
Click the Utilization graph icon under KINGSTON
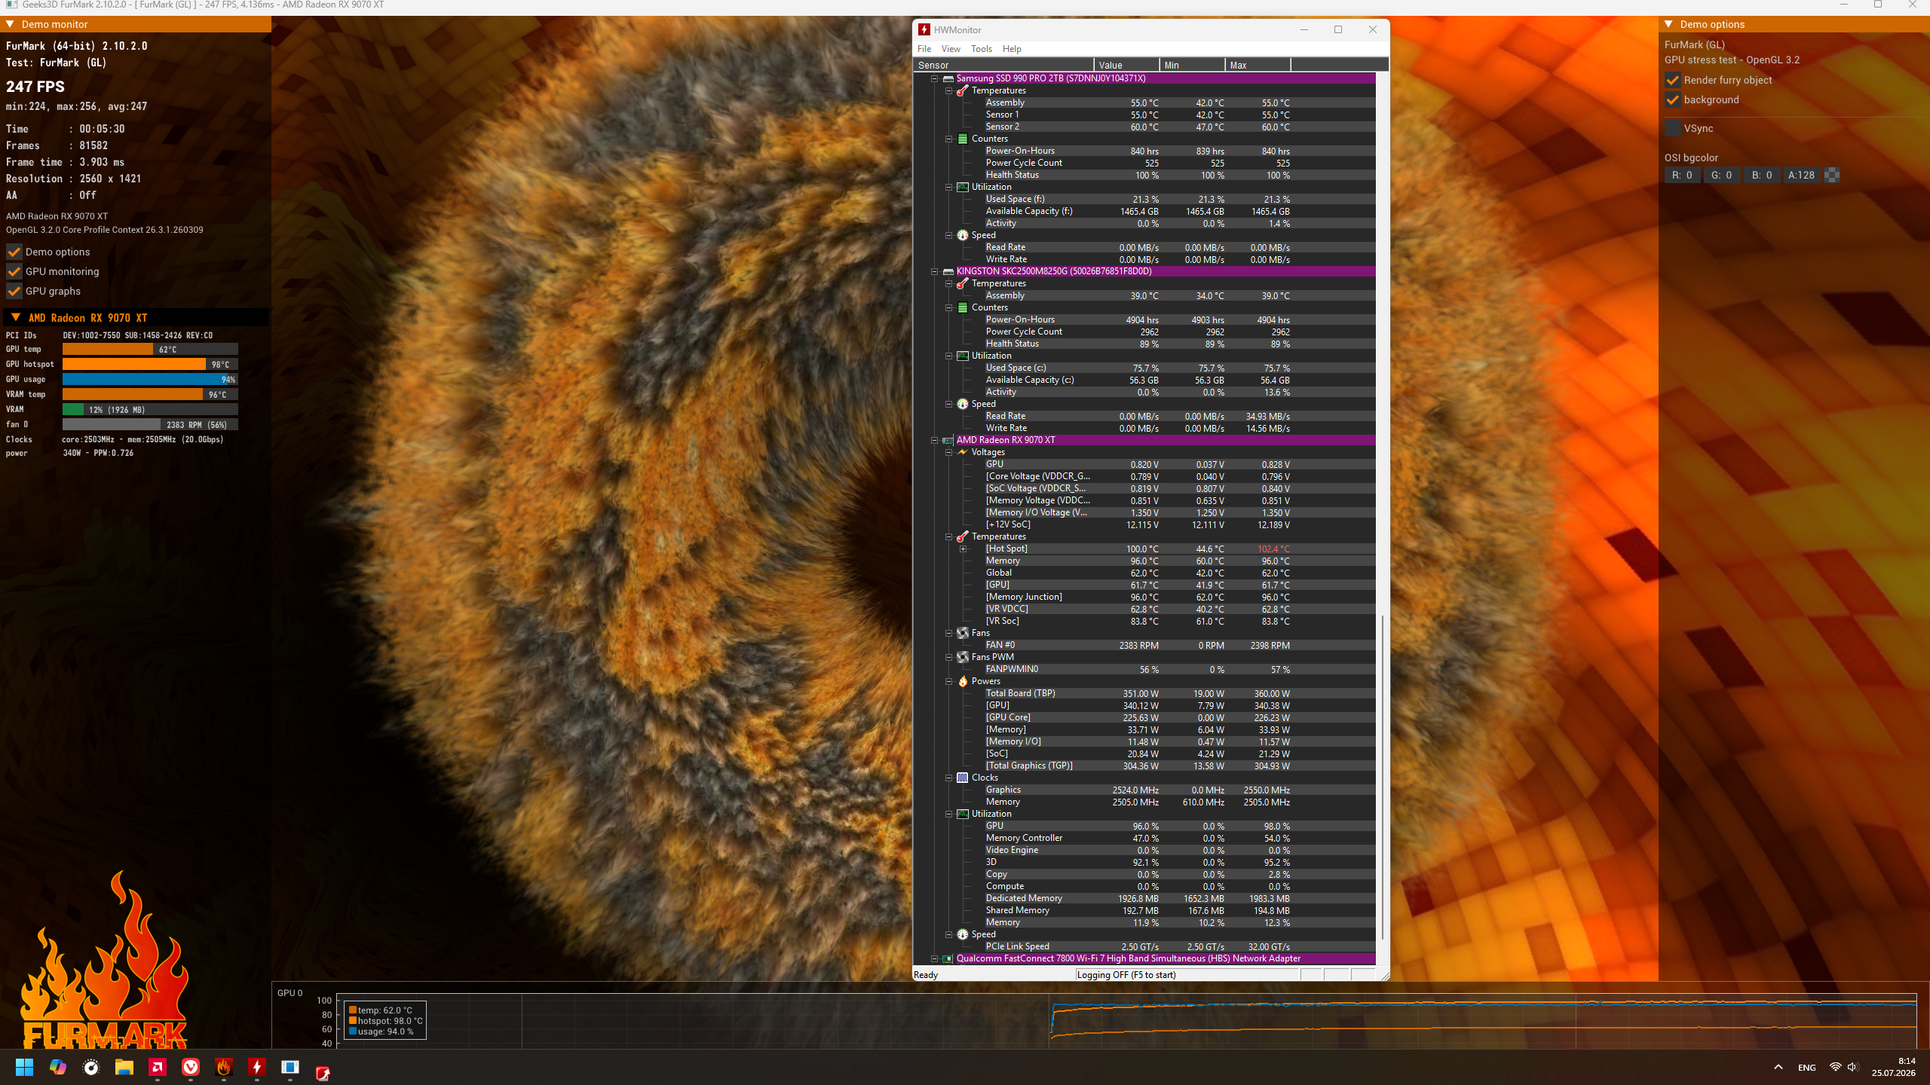(x=963, y=356)
